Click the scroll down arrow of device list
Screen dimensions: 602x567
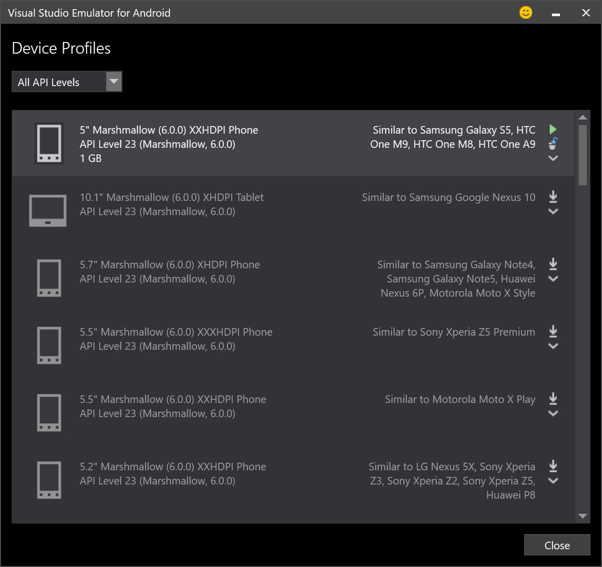(x=582, y=516)
